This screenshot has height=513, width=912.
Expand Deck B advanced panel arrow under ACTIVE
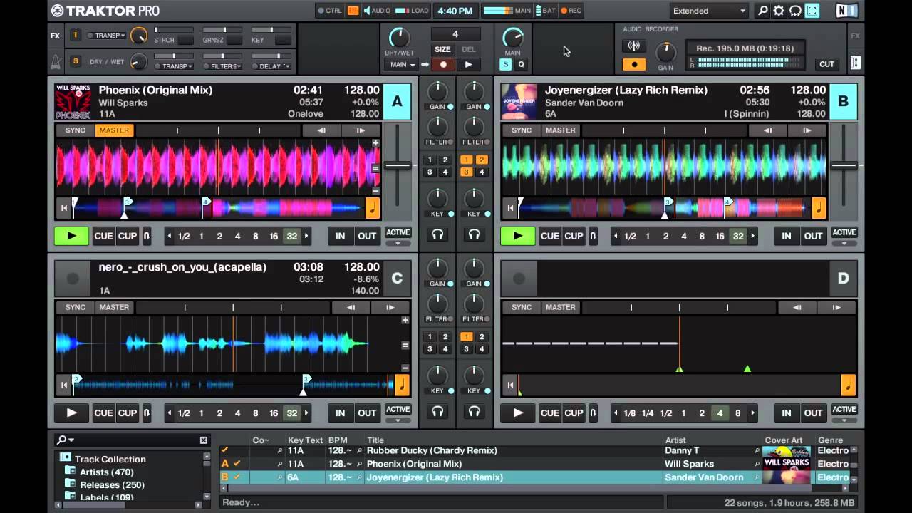point(844,244)
